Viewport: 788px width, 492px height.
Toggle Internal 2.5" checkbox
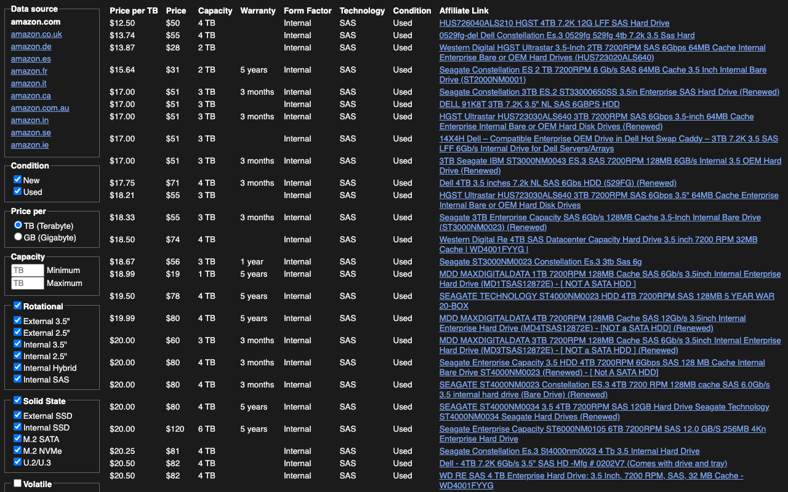click(x=18, y=355)
